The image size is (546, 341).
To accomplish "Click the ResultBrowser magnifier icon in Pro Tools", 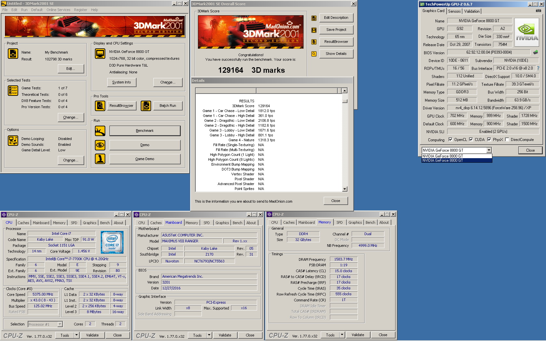I will point(100,106).
